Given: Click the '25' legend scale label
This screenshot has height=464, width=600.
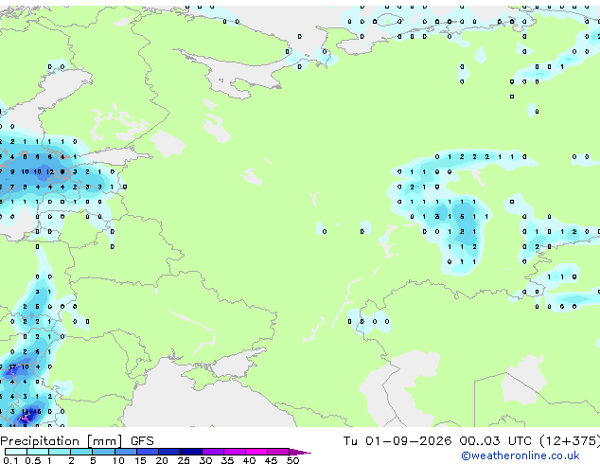Looking at the screenshot, I should (x=184, y=460).
